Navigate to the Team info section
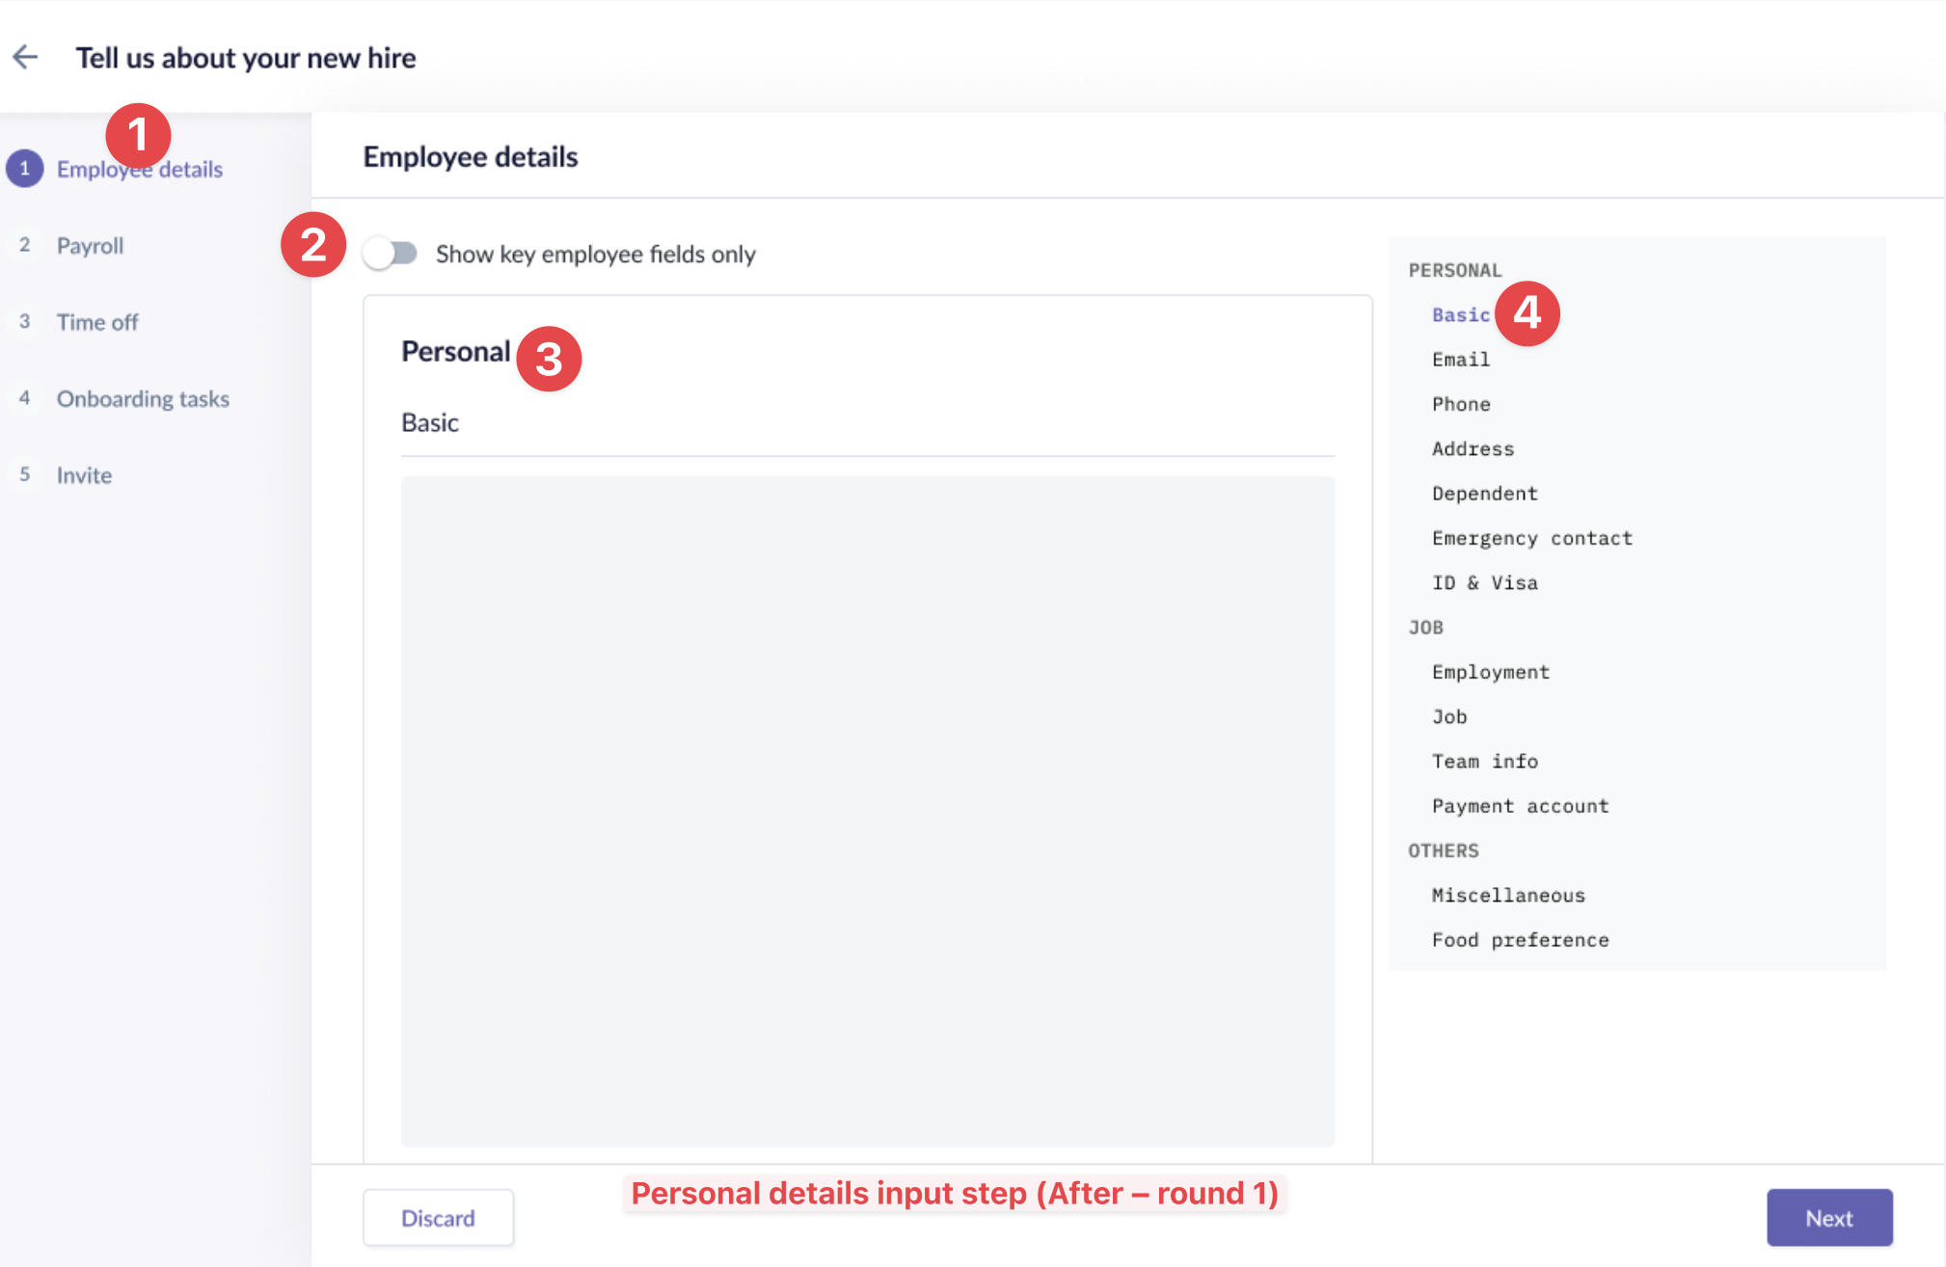The width and height of the screenshot is (1946, 1267). tap(1484, 762)
